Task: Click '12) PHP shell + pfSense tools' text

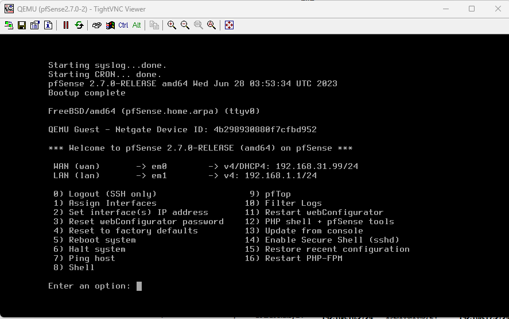Action: point(319,221)
